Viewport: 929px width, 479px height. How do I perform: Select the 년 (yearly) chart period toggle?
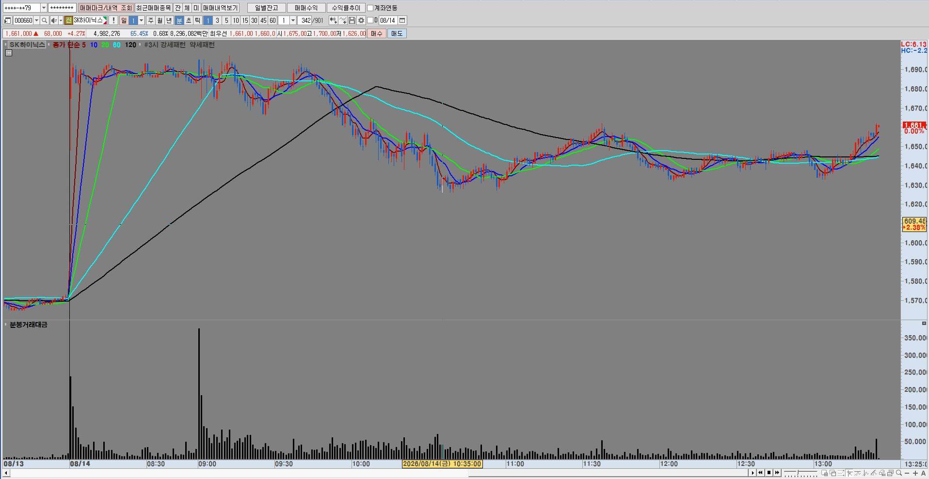pos(169,20)
